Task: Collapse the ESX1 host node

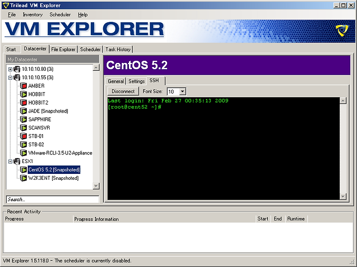Action: [x=10, y=161]
